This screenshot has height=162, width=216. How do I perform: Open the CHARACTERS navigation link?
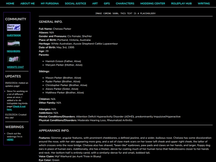[125, 4]
